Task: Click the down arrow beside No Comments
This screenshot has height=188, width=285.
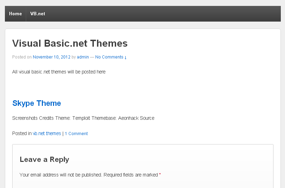Action: (126, 57)
